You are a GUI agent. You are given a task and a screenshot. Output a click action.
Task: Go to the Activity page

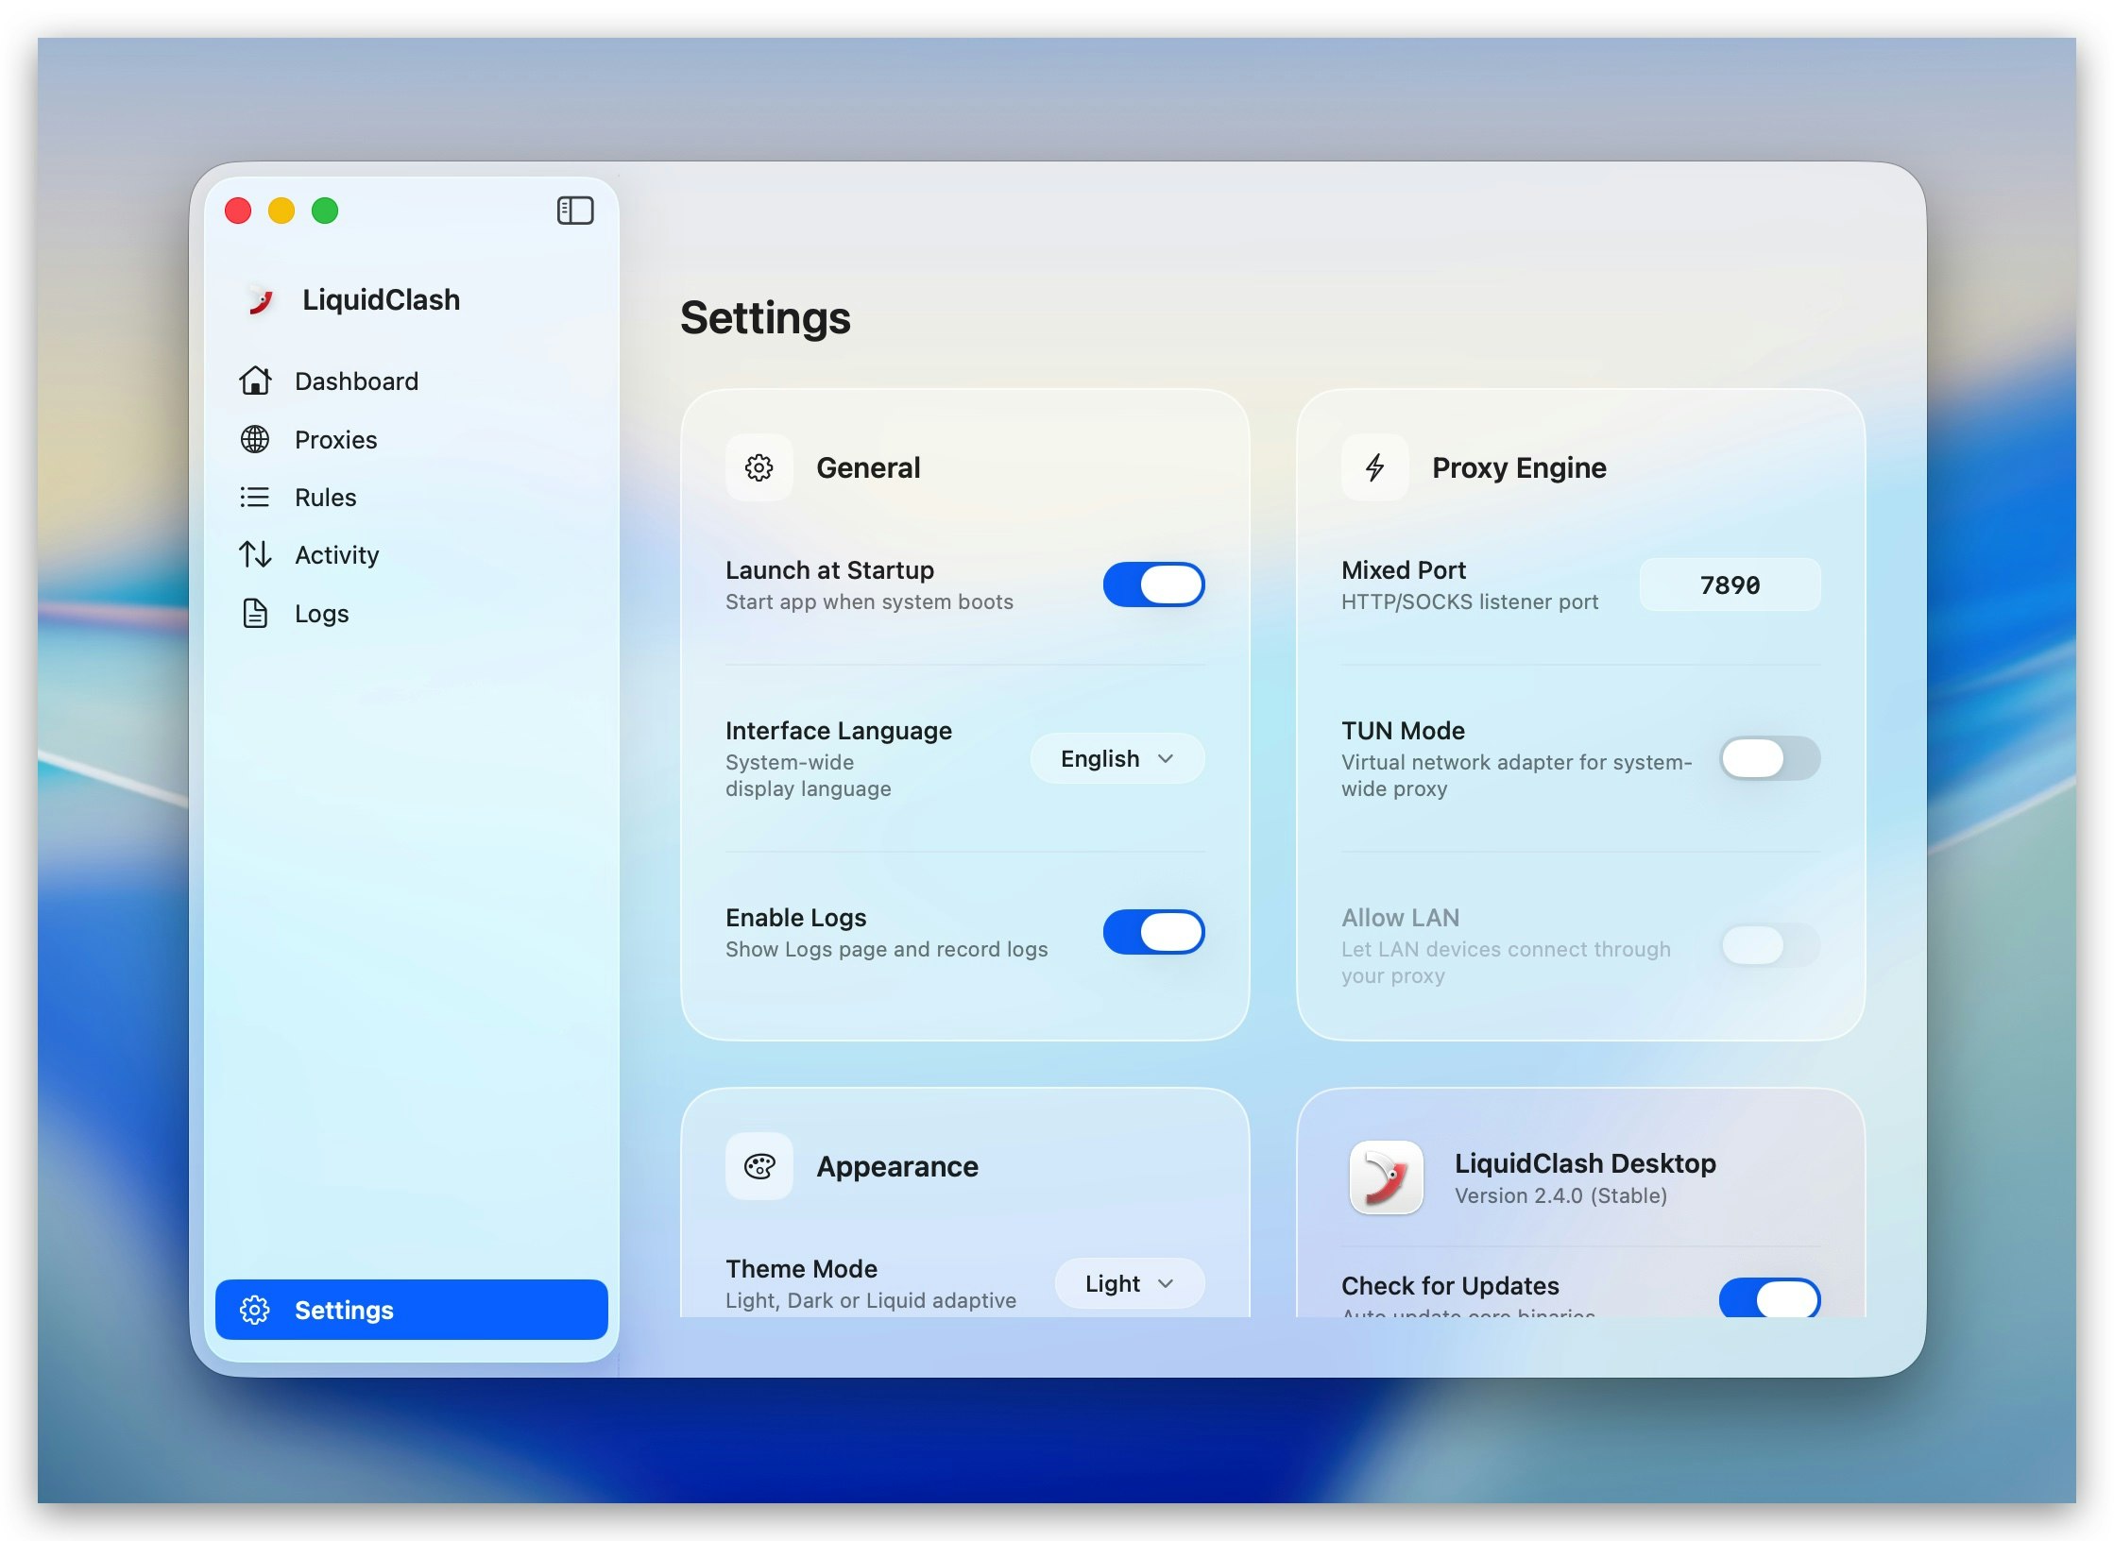point(336,554)
